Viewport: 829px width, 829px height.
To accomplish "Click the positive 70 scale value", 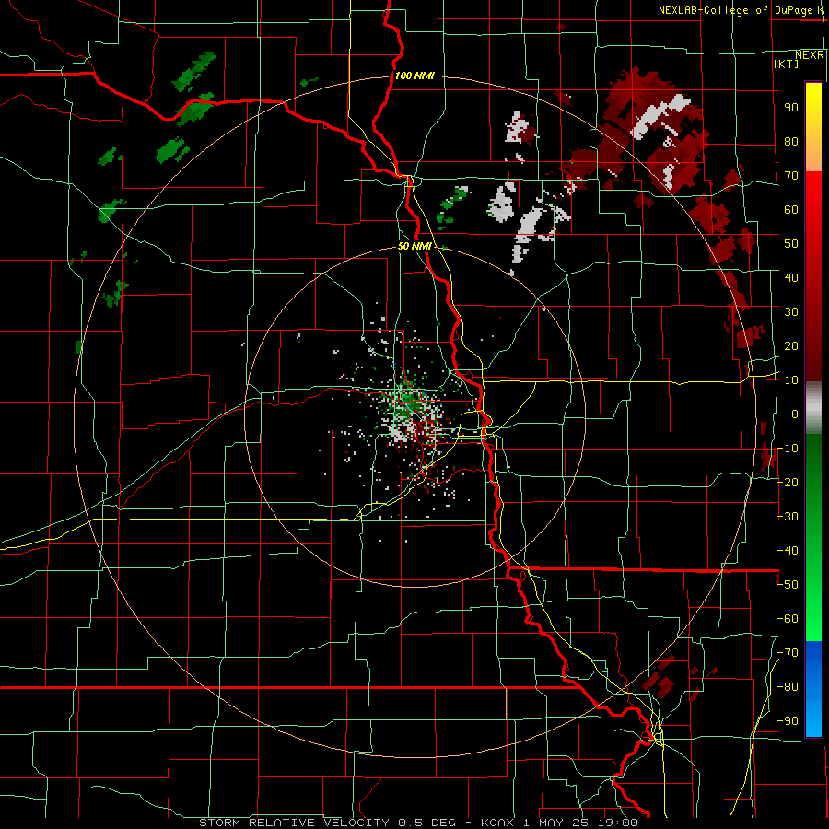I will point(791,176).
